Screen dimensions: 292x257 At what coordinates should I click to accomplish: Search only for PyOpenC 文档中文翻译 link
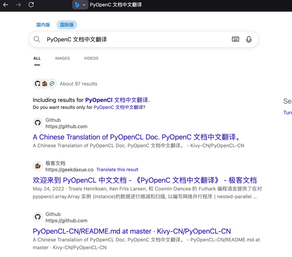pos(118,107)
